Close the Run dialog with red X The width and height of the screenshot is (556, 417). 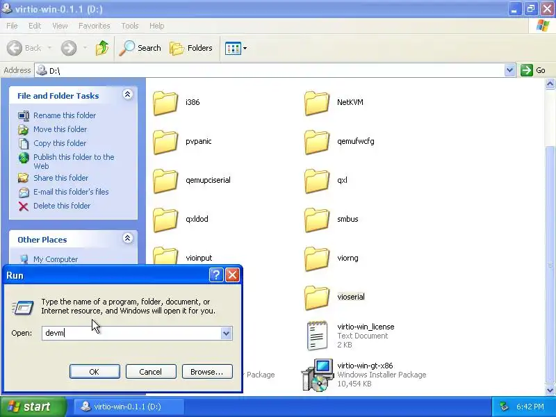pos(232,275)
